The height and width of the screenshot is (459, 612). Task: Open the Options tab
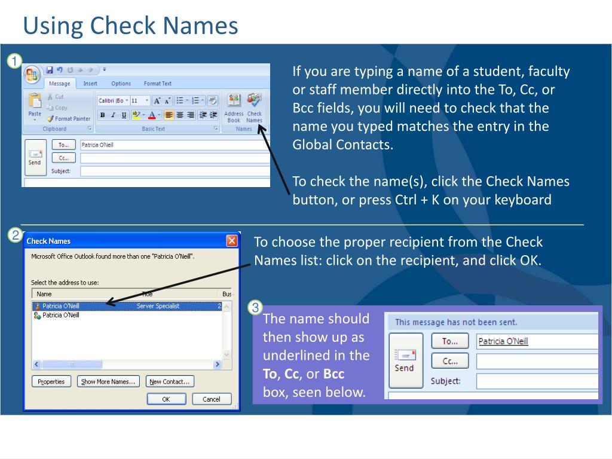coord(121,84)
